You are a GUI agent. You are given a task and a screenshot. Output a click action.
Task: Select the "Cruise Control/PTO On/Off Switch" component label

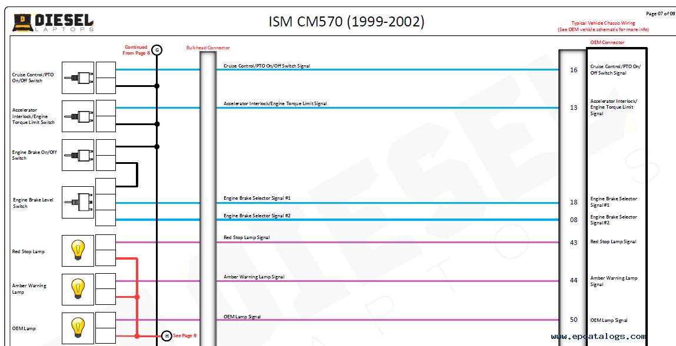coord(33,78)
